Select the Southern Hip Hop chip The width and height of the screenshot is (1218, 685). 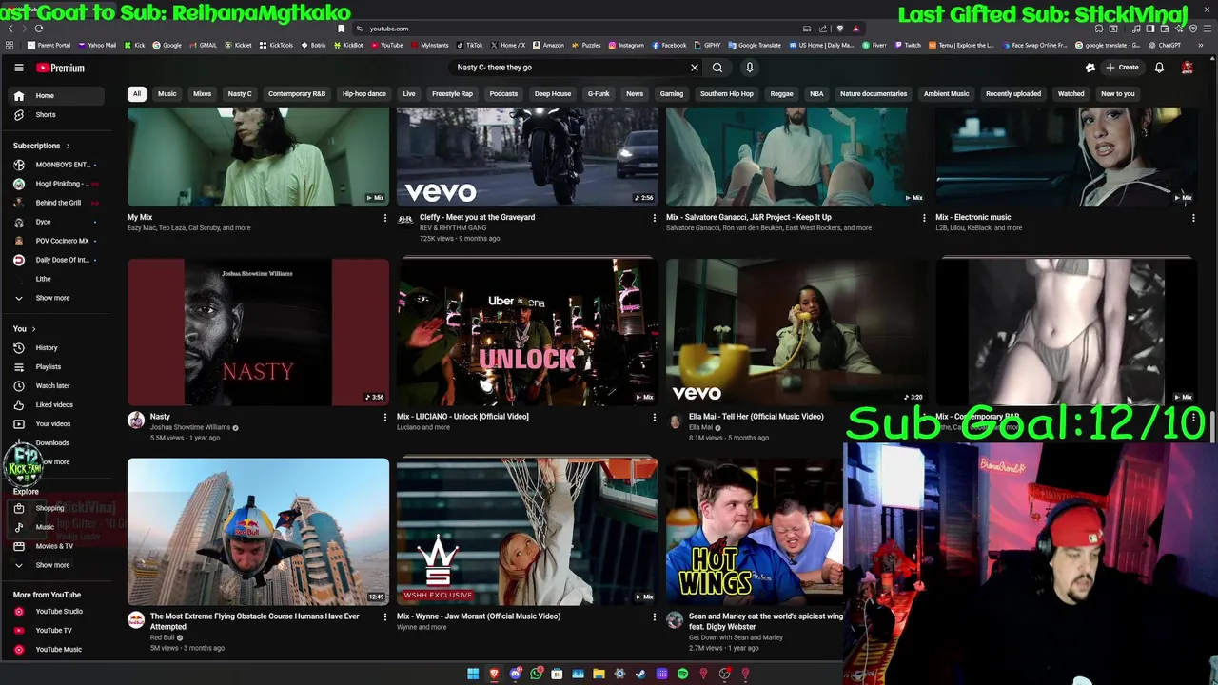click(727, 93)
